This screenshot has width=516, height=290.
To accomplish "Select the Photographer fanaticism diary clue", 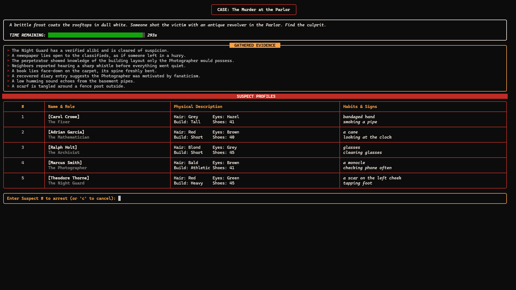I will [x=106, y=76].
